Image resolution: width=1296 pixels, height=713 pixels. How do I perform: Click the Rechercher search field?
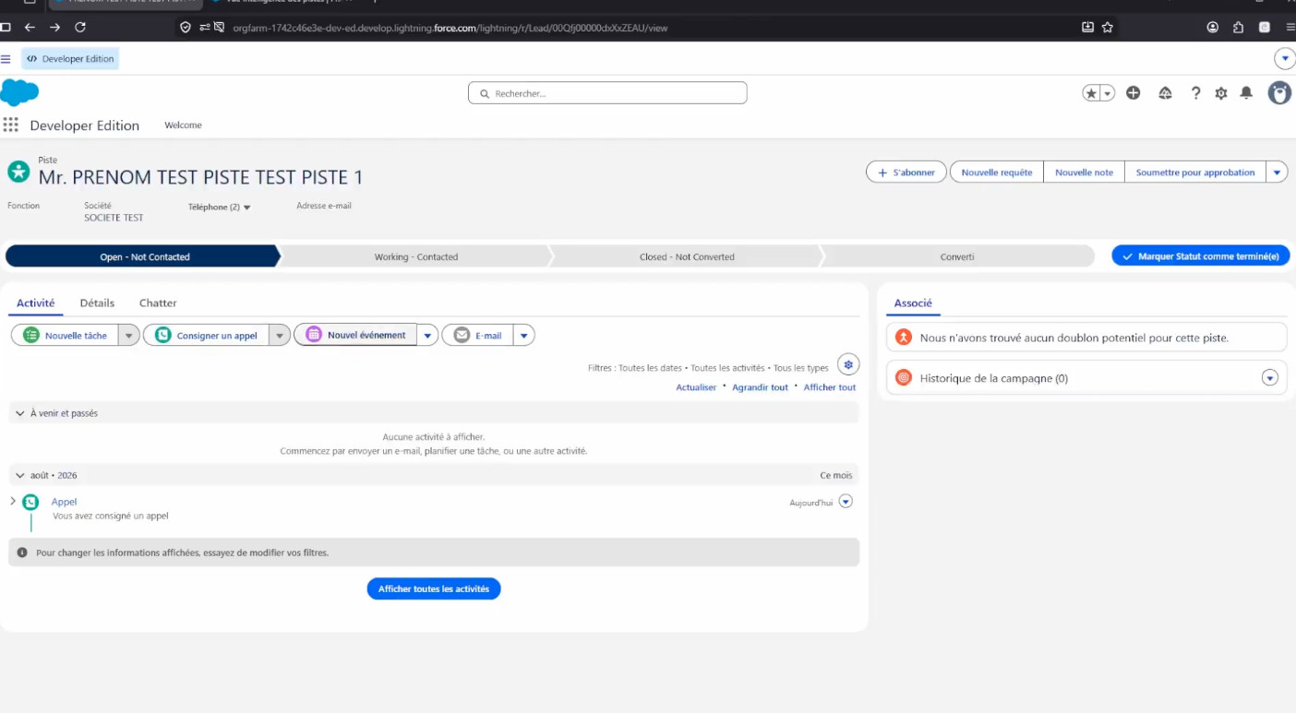pos(607,93)
